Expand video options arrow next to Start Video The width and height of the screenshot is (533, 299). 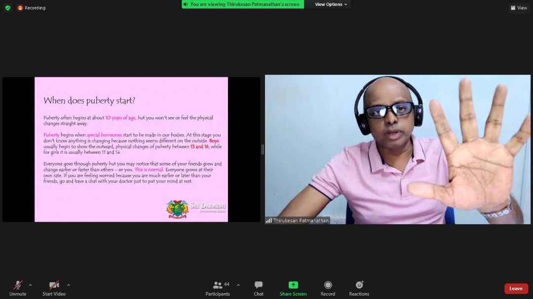tap(69, 285)
